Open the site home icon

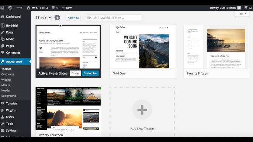coord(28,8)
